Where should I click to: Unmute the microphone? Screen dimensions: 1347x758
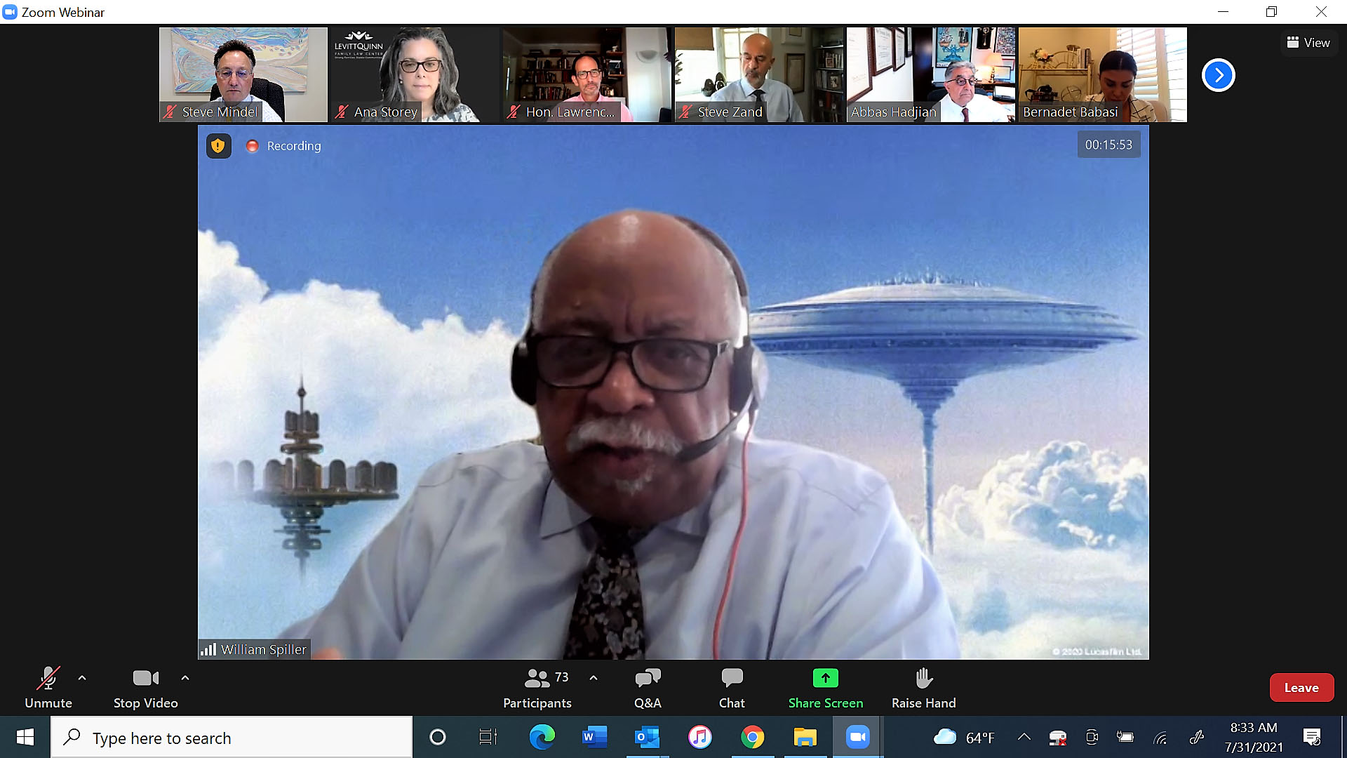tap(48, 687)
